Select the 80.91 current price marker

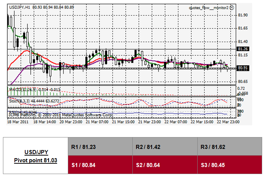pos(243,68)
